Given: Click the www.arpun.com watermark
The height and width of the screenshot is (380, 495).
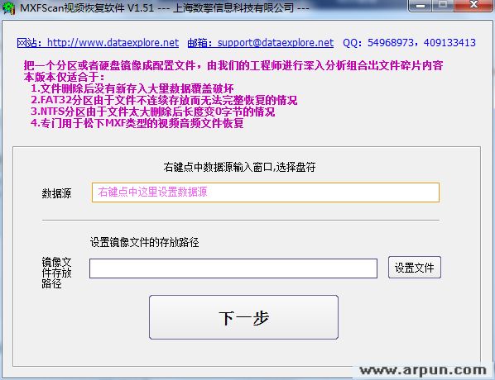Looking at the screenshot, I should 423,371.
